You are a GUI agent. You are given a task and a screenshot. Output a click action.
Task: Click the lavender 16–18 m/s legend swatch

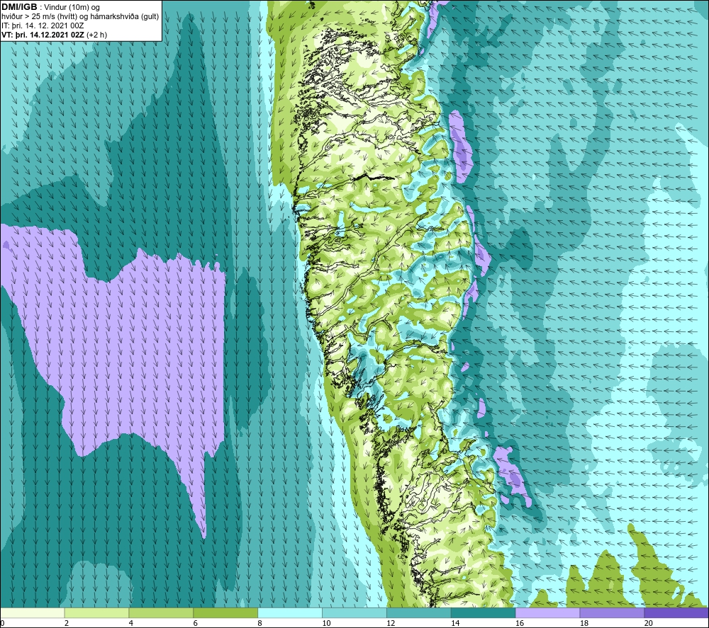[x=547, y=612]
